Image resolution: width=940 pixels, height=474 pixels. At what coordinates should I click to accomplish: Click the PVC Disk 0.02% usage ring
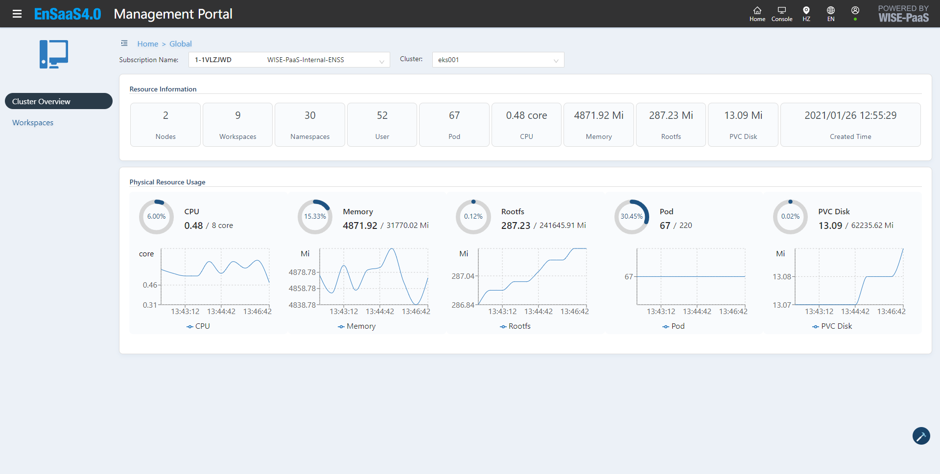pyautogui.click(x=790, y=217)
